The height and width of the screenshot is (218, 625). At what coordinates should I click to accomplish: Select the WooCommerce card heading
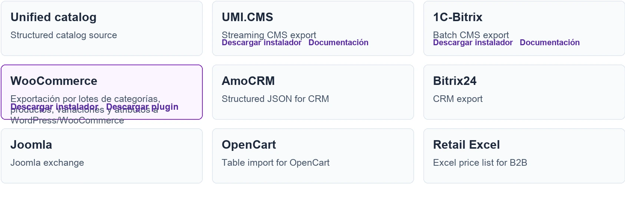(54, 81)
